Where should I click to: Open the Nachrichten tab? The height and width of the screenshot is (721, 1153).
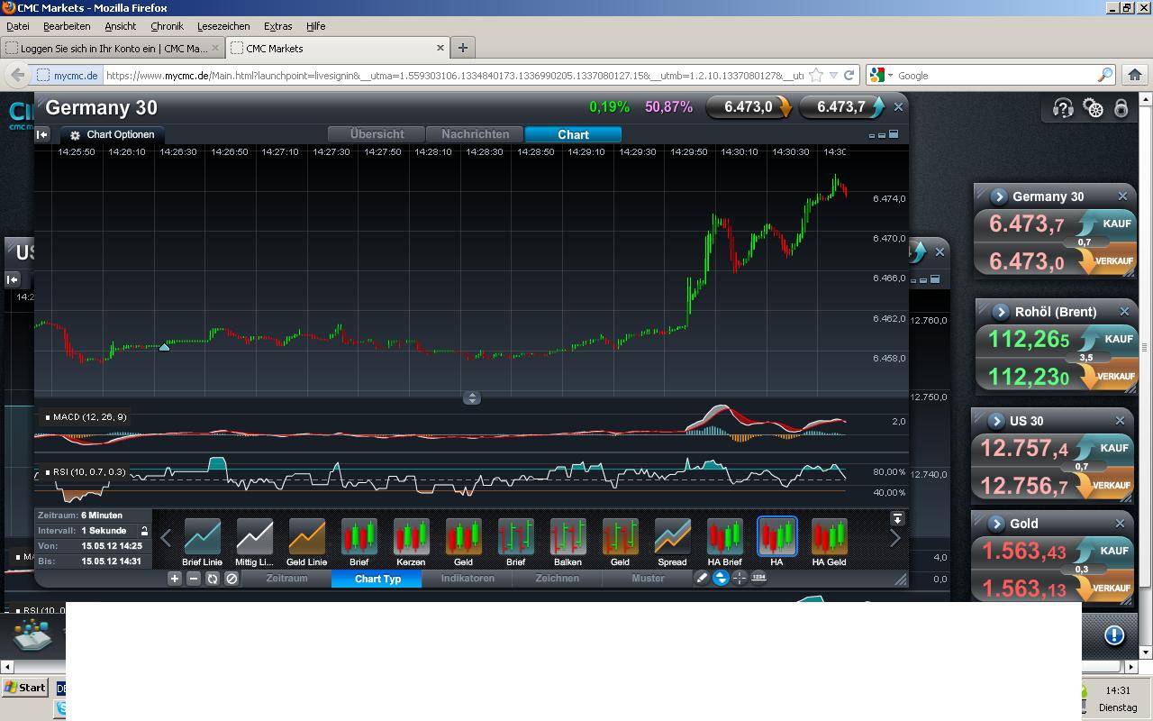coord(475,134)
